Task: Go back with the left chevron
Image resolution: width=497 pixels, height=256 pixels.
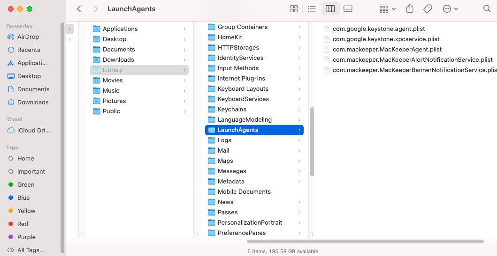Action: [79, 9]
